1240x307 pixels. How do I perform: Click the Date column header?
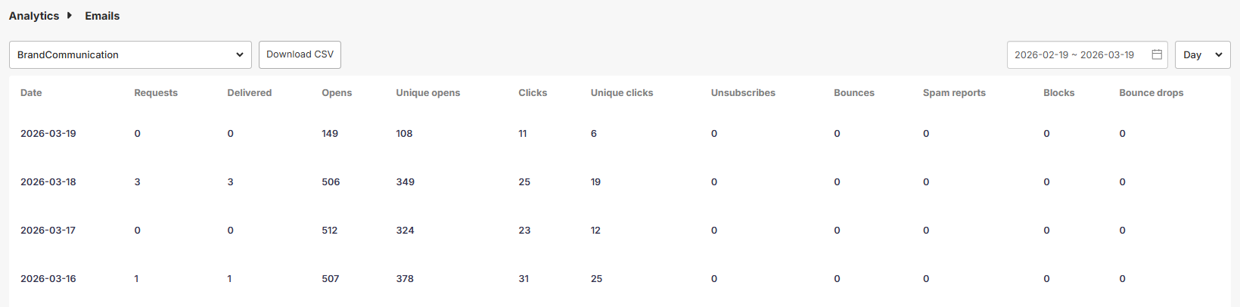[x=31, y=93]
